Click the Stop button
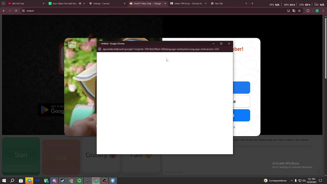Image resolution: width=327 pixels, height=184 pixels. pos(61,157)
